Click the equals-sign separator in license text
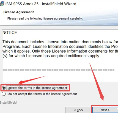Image resolution: width=118 pixels, height=113 pixels. (59, 70)
